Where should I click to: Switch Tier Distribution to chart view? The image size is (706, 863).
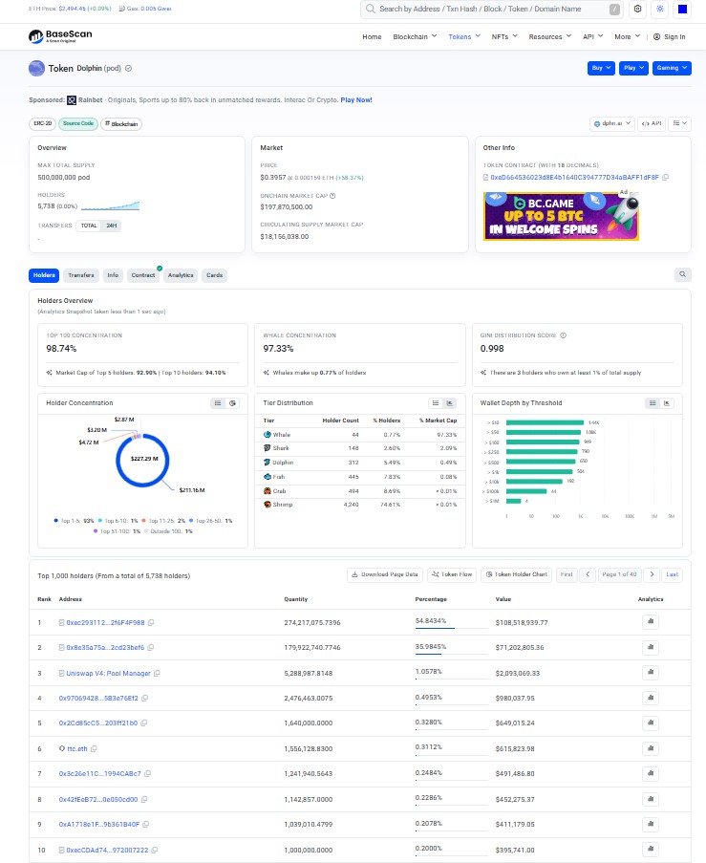[450, 403]
